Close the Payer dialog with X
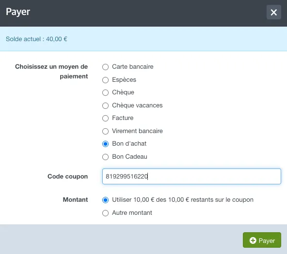Viewport: 287px width, 254px height. [273, 12]
